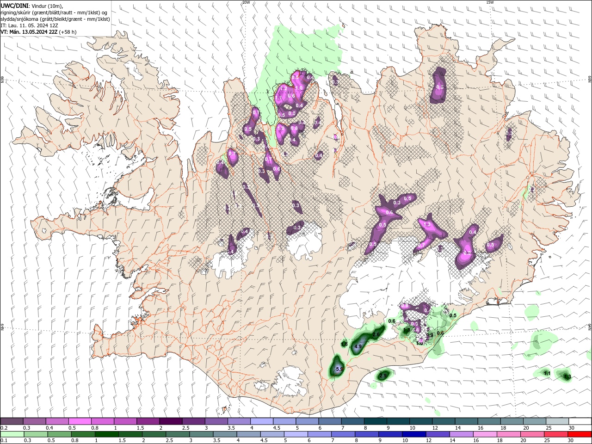
Task: Select the 12 indigo-violet swatch in lower legend row
Action: point(438,434)
